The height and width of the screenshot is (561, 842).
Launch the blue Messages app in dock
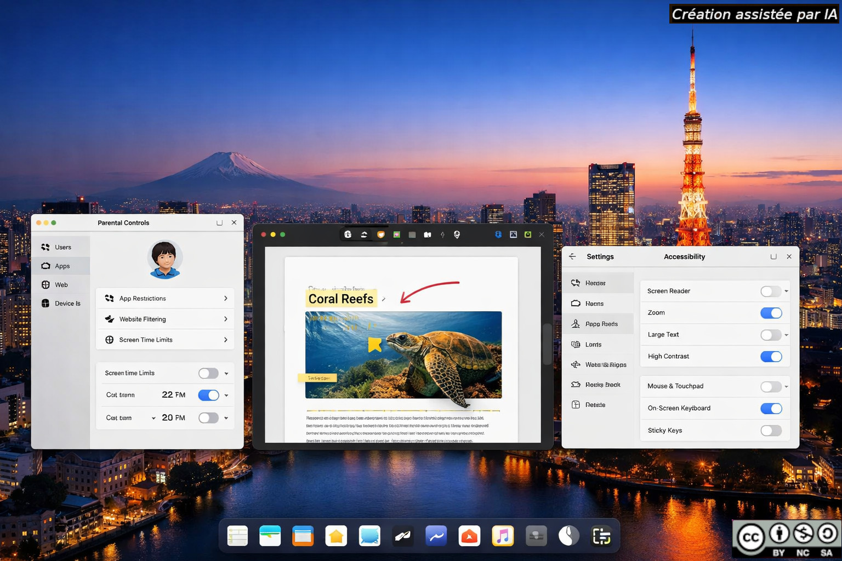(x=369, y=536)
